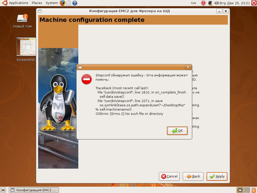Image resolution: width=257 pixels, height=193 pixels.
Task: Close the EMC2 configuration window
Action: tap(226, 11)
